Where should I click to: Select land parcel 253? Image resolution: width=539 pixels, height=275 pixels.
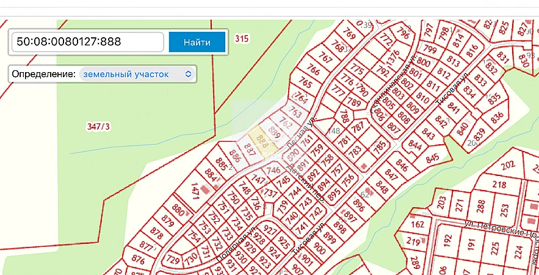point(504,210)
